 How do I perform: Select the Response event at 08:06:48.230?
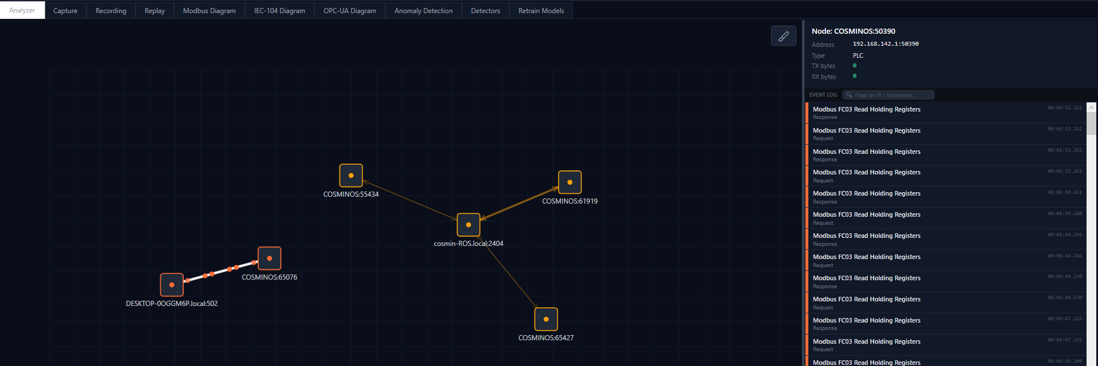point(946,281)
